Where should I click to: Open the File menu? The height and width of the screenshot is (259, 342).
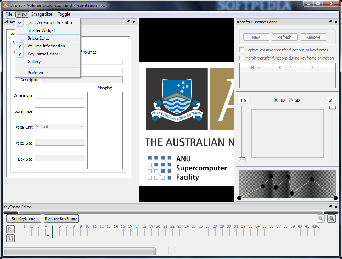click(9, 14)
